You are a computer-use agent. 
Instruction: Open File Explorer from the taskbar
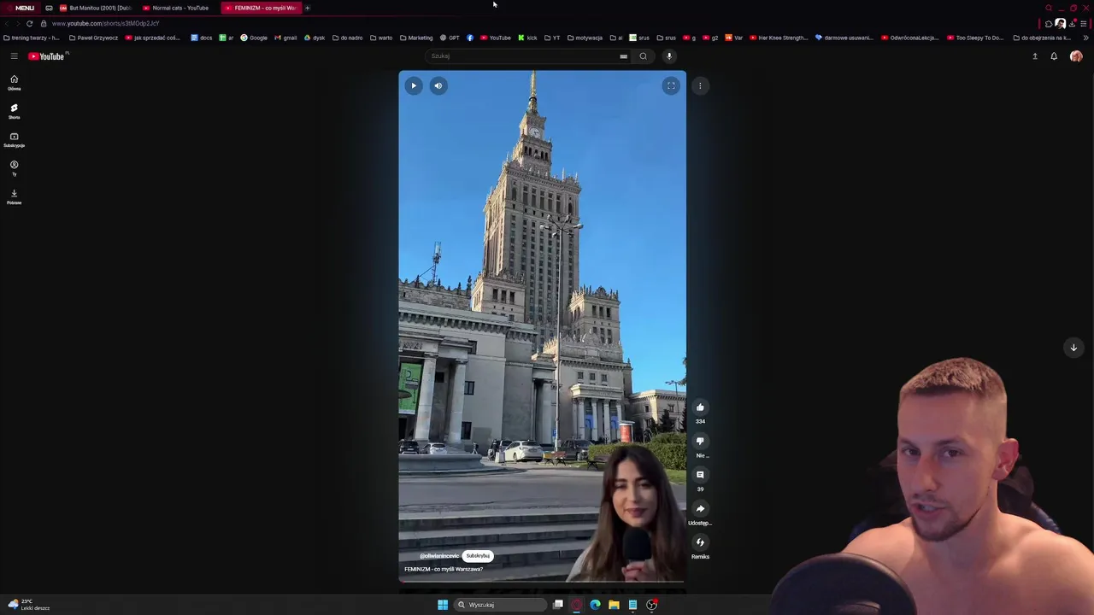[x=614, y=605]
